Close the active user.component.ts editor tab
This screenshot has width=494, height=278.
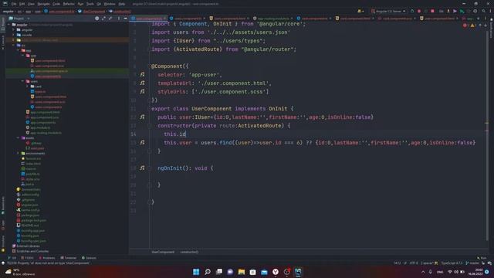pyautogui.click(x=164, y=19)
